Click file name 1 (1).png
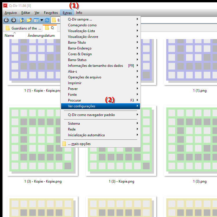The height and width of the screenshot is (217, 217). pyautogui.click(x=200, y=91)
